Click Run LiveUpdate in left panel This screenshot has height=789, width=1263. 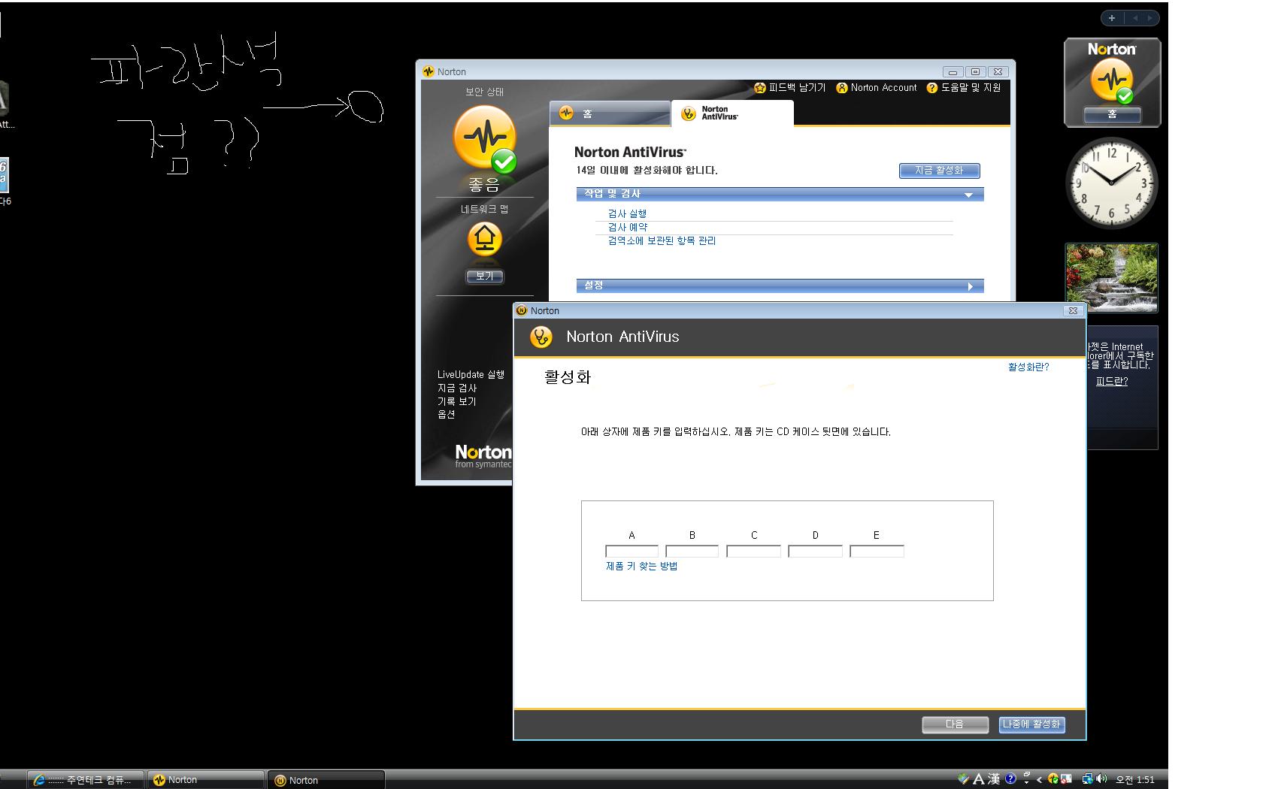tap(471, 374)
